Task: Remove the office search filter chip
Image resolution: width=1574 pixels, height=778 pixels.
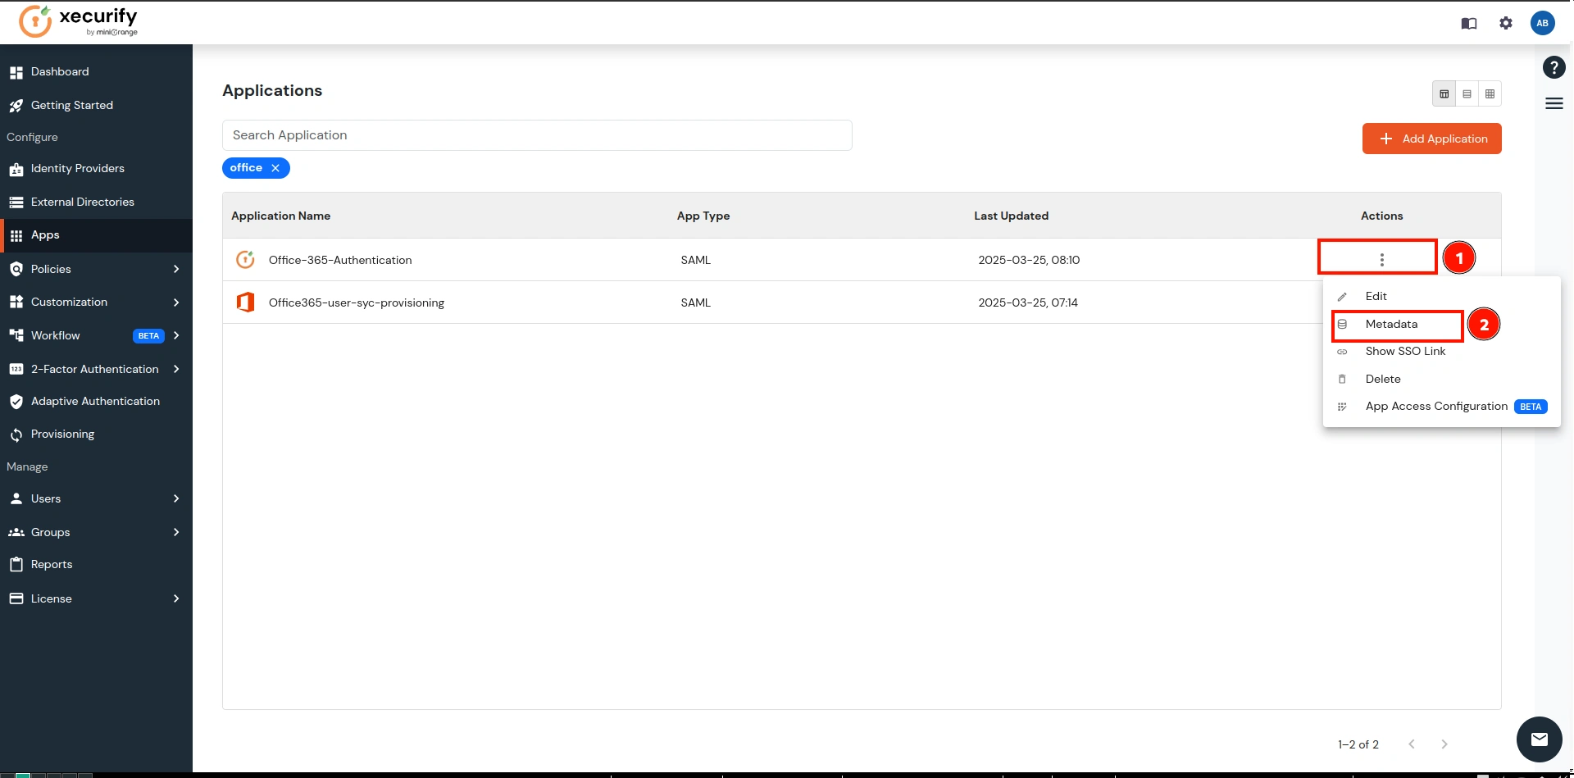Action: click(x=275, y=168)
